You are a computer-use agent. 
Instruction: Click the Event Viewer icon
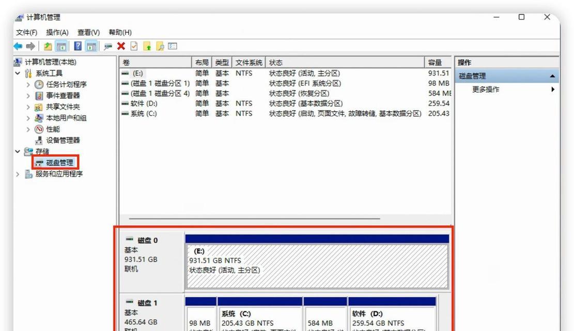[39, 96]
